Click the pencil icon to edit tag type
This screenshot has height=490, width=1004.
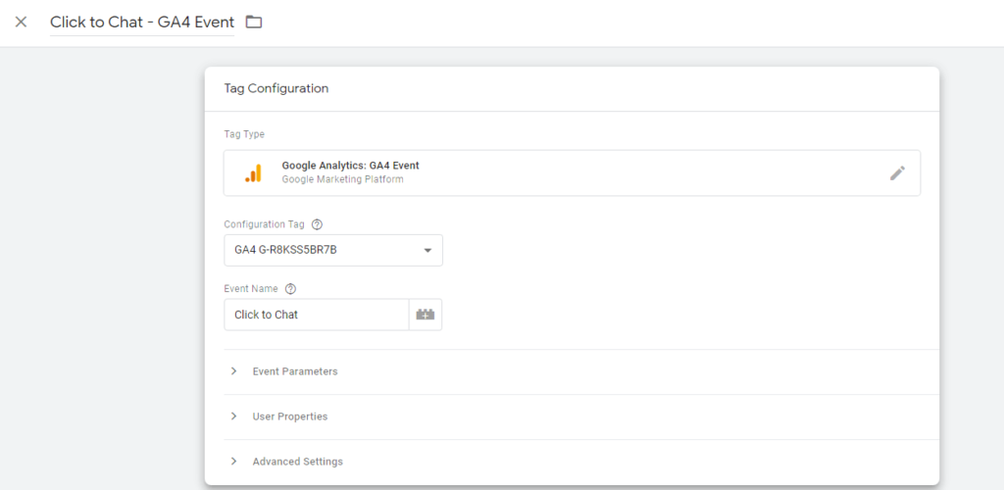click(897, 173)
